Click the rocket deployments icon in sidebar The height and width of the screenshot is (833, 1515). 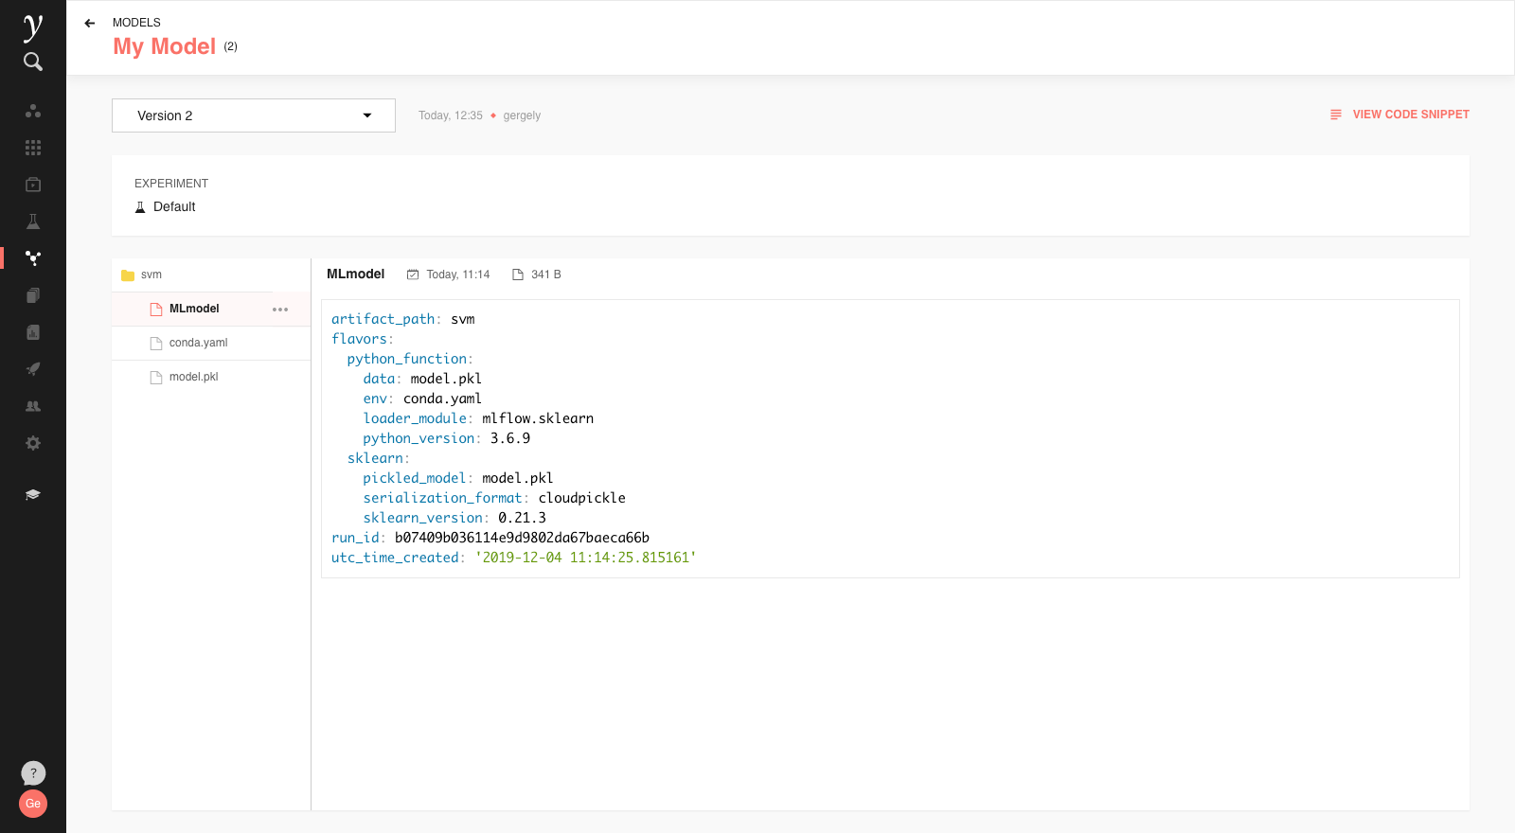33,369
